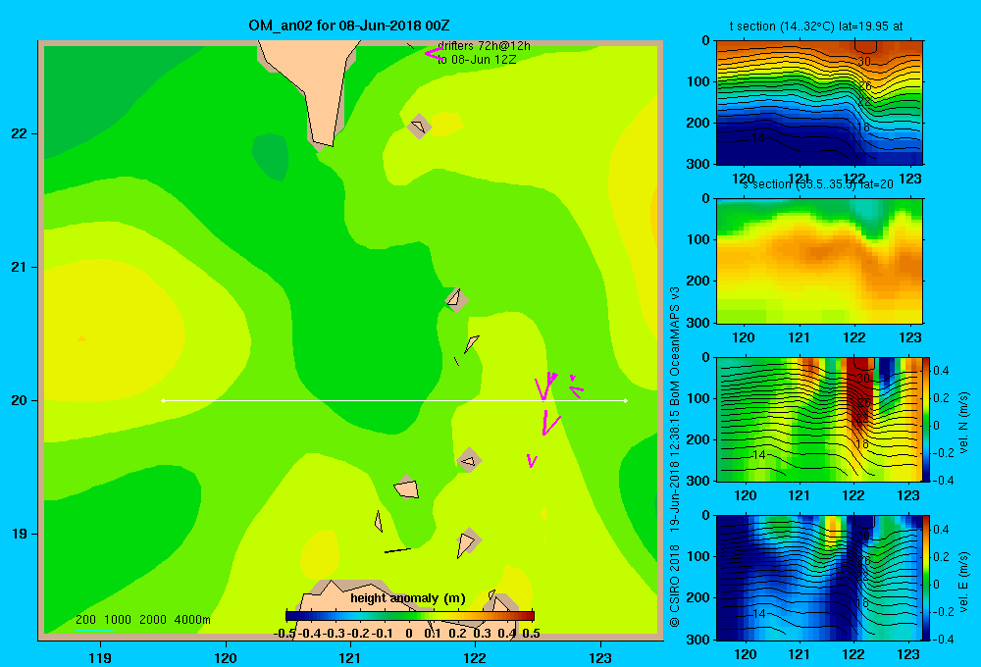981x667 pixels.
Task: Click the island near 20.8°N on the map
Action: coord(457,300)
